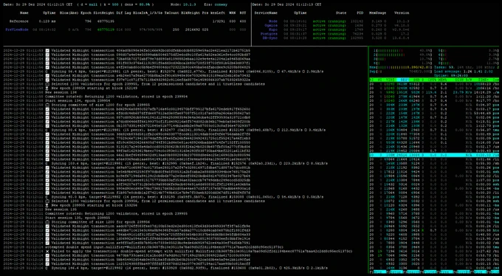
Task: Click the Ogmios service name
Action: click(x=271, y=25)
